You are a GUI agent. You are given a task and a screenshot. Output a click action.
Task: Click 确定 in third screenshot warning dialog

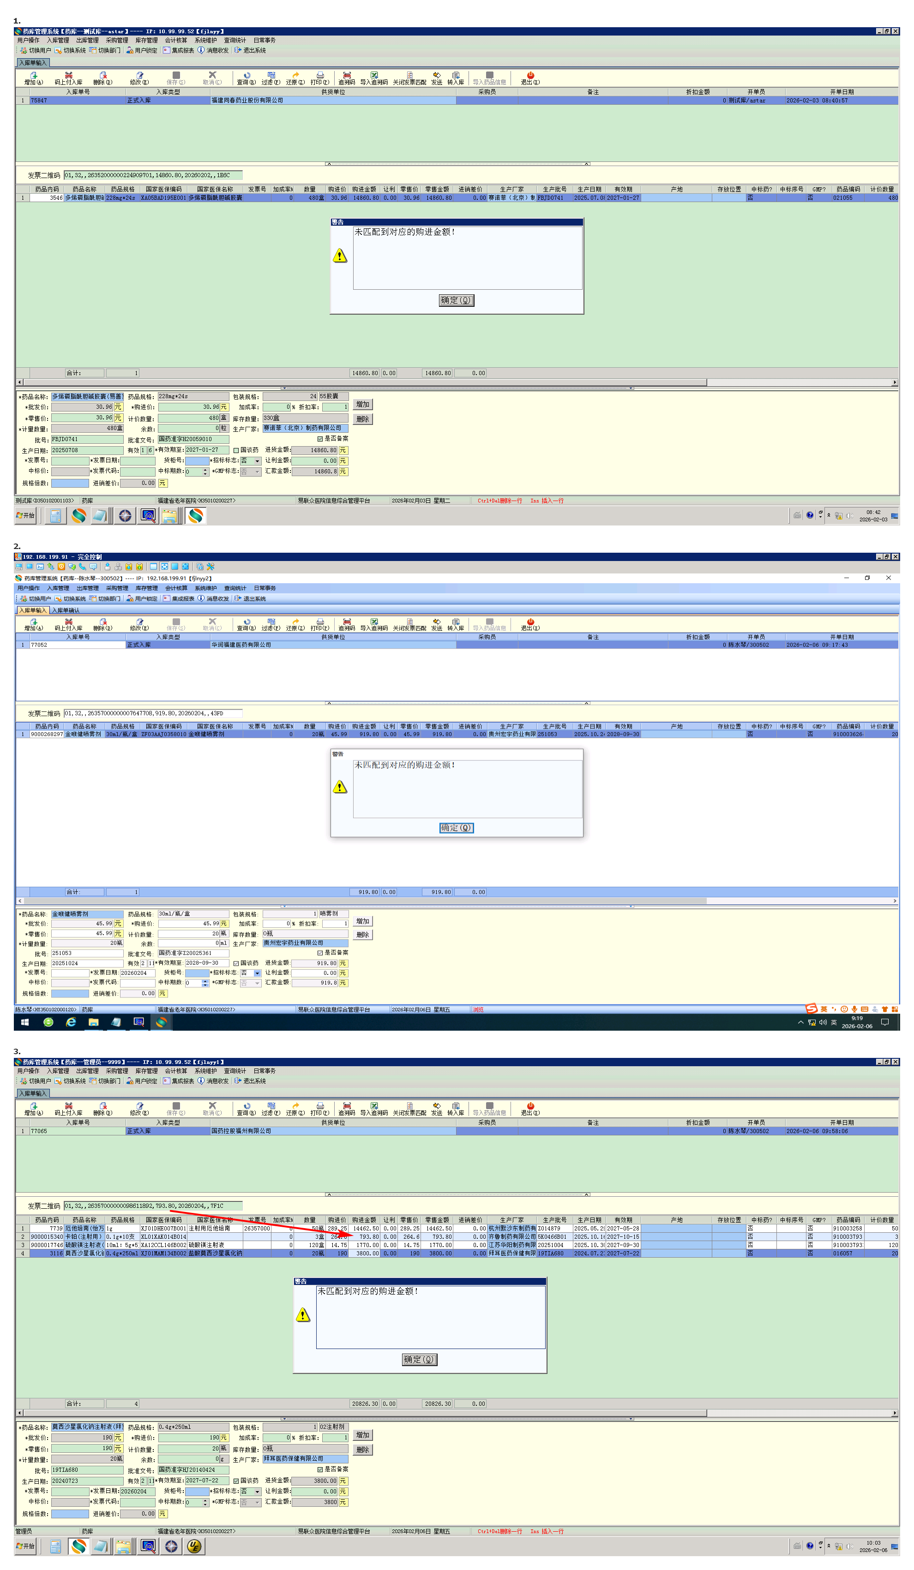(x=419, y=1360)
